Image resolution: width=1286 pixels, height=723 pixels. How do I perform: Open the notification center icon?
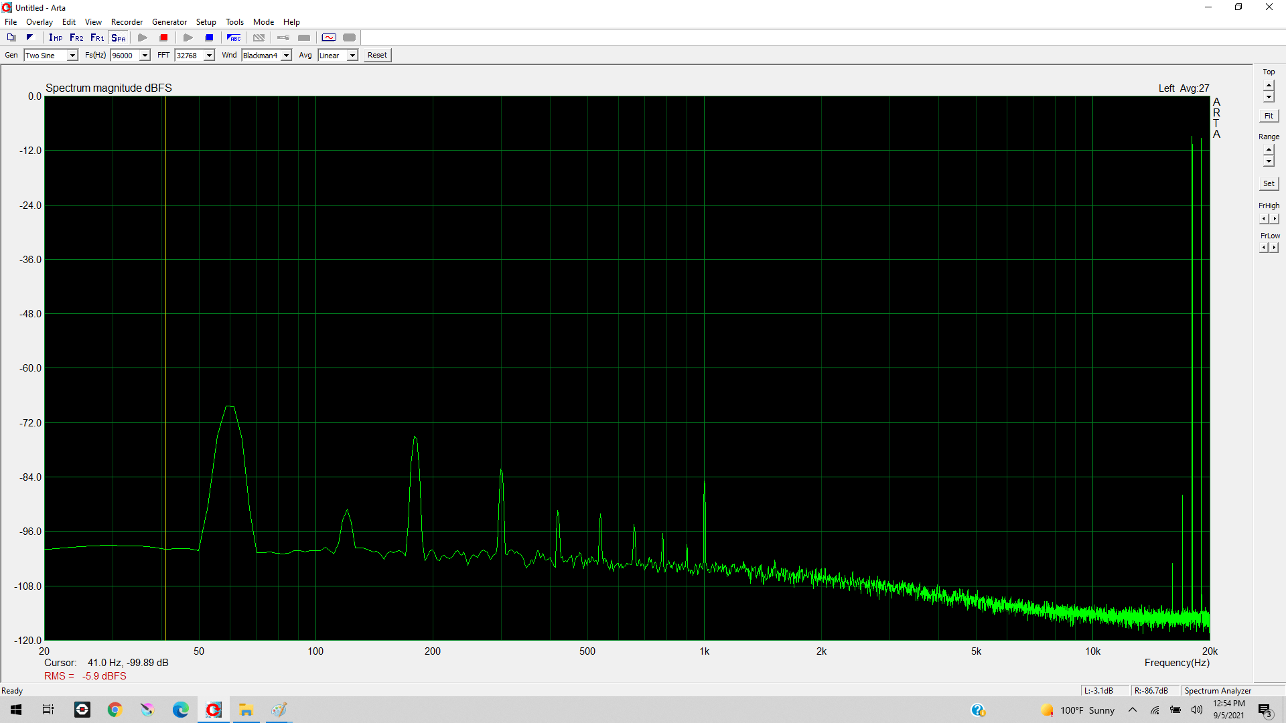point(1265,710)
